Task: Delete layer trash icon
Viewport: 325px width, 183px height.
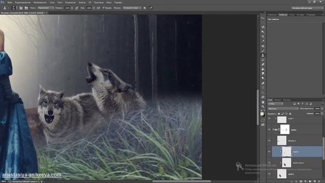Action: 319,181
